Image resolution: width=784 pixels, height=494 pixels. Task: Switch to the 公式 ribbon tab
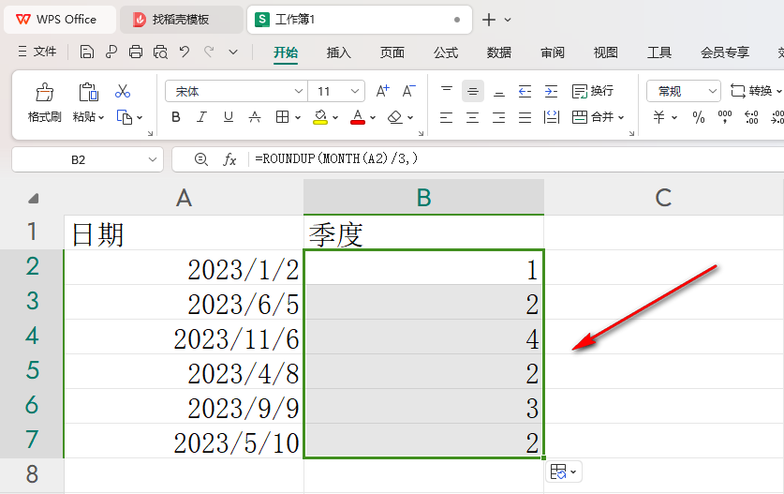446,52
